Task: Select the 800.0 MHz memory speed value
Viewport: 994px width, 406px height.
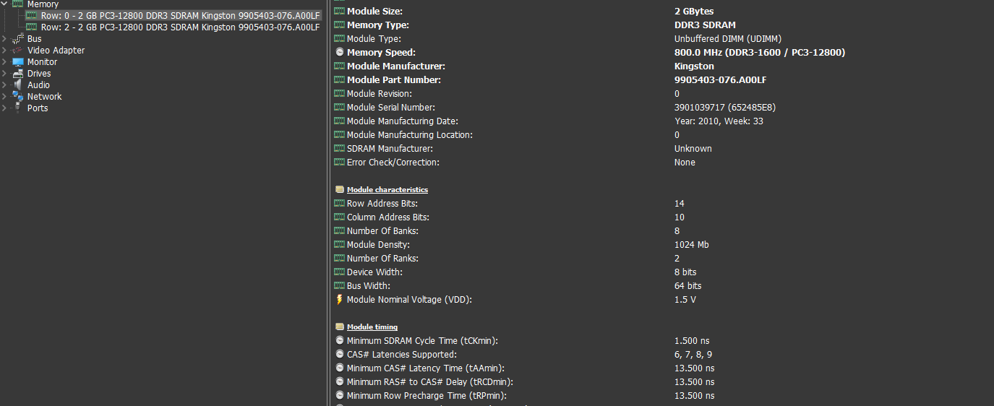Action: (x=760, y=53)
